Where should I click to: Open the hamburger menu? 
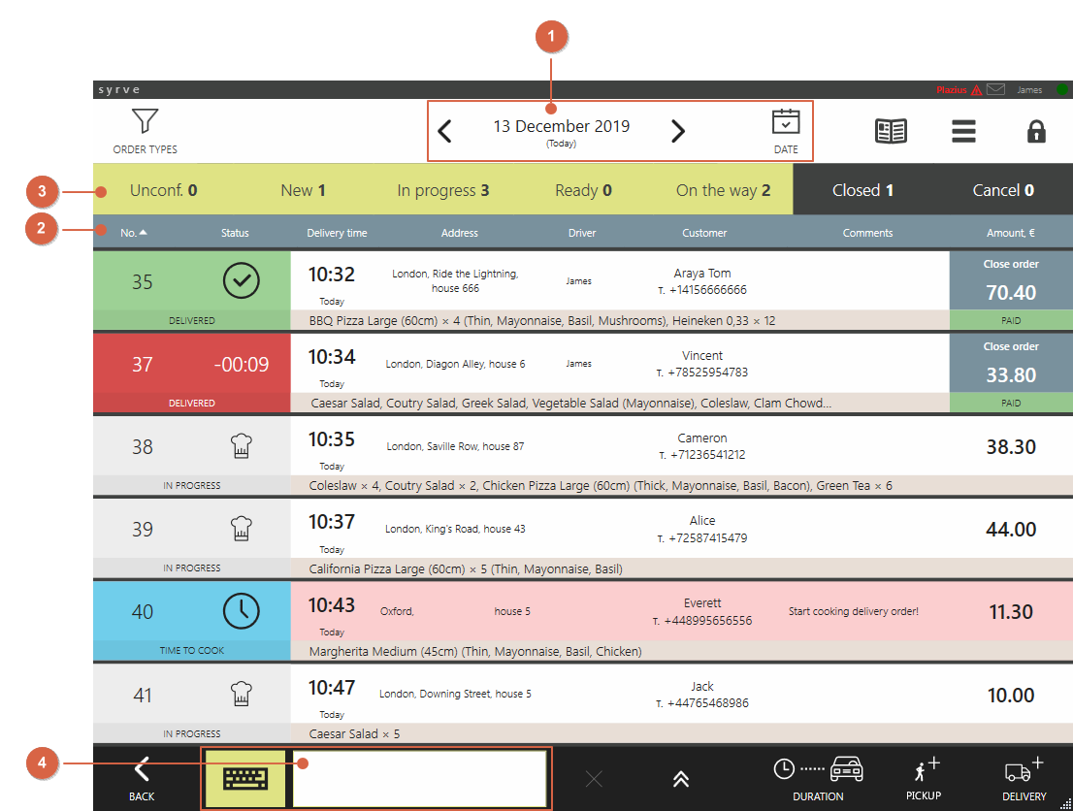click(x=963, y=131)
